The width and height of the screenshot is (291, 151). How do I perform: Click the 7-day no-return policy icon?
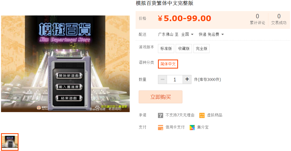(x=161, y=115)
